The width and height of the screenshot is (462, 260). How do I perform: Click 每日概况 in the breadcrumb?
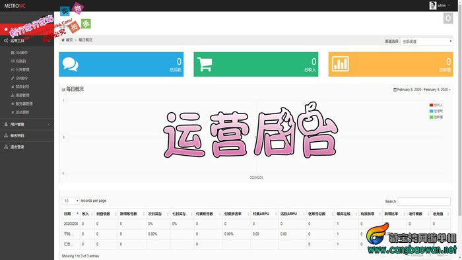[85, 40]
